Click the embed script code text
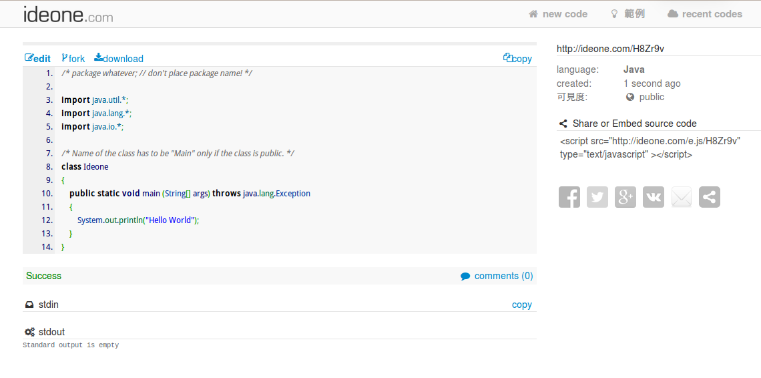 coord(650,148)
